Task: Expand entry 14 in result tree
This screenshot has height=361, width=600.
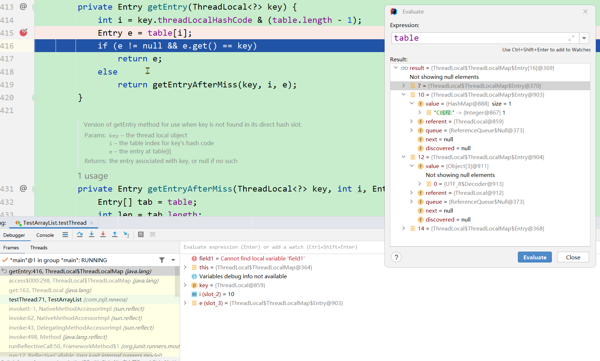Action: 404,229
